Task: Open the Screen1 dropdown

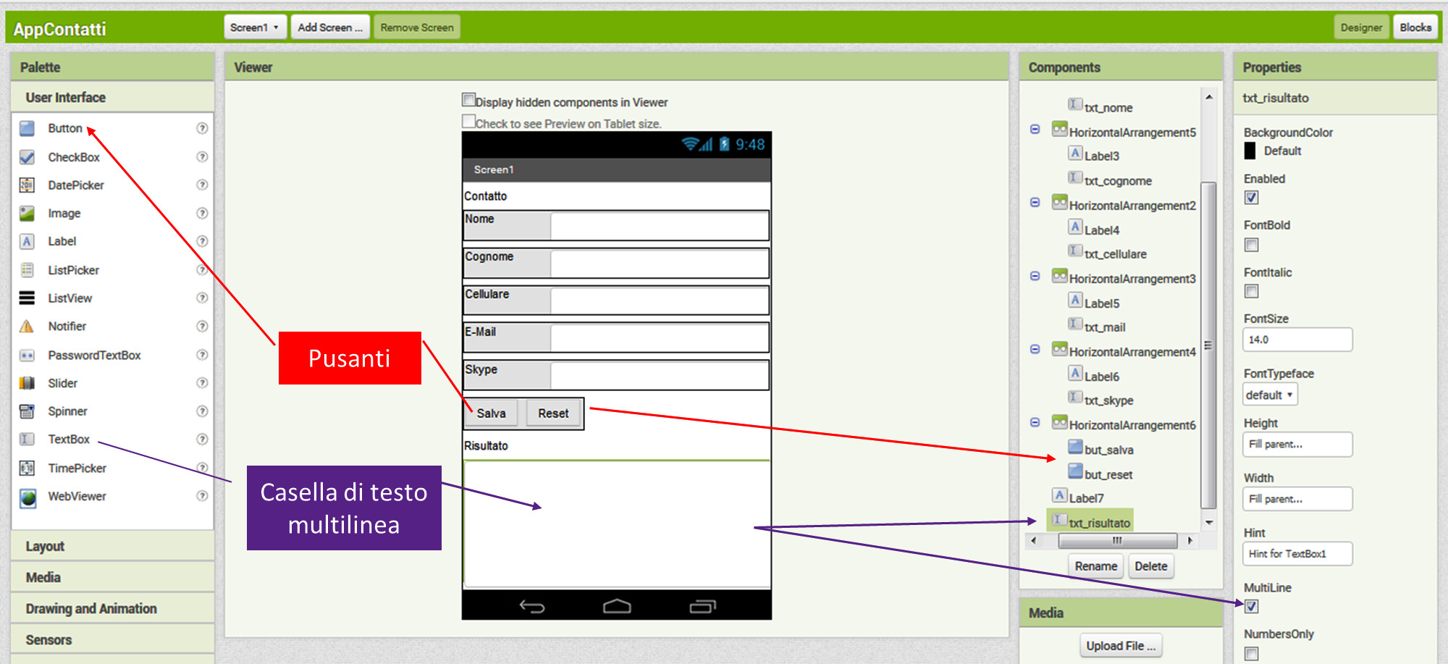Action: click(x=255, y=28)
